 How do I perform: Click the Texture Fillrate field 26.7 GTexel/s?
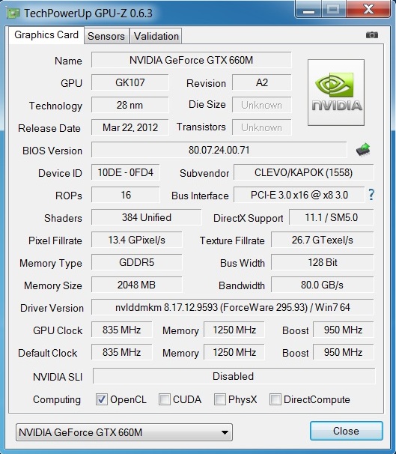coord(322,240)
